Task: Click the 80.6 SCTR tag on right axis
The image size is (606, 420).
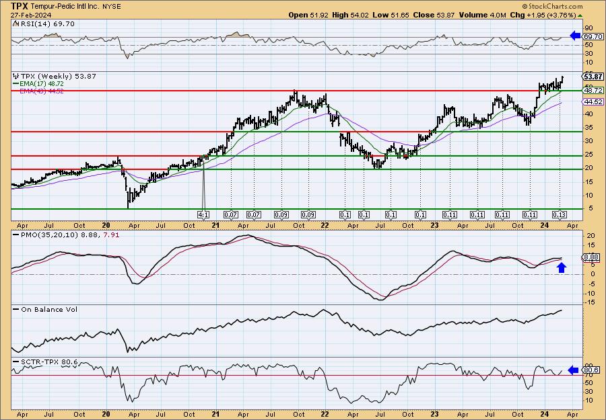Action: (x=592, y=371)
